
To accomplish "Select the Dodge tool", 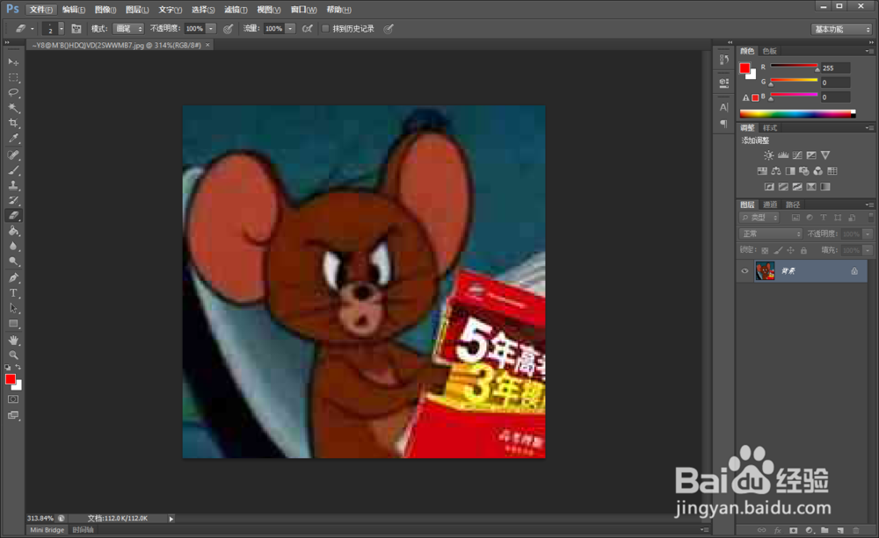I will click(13, 261).
